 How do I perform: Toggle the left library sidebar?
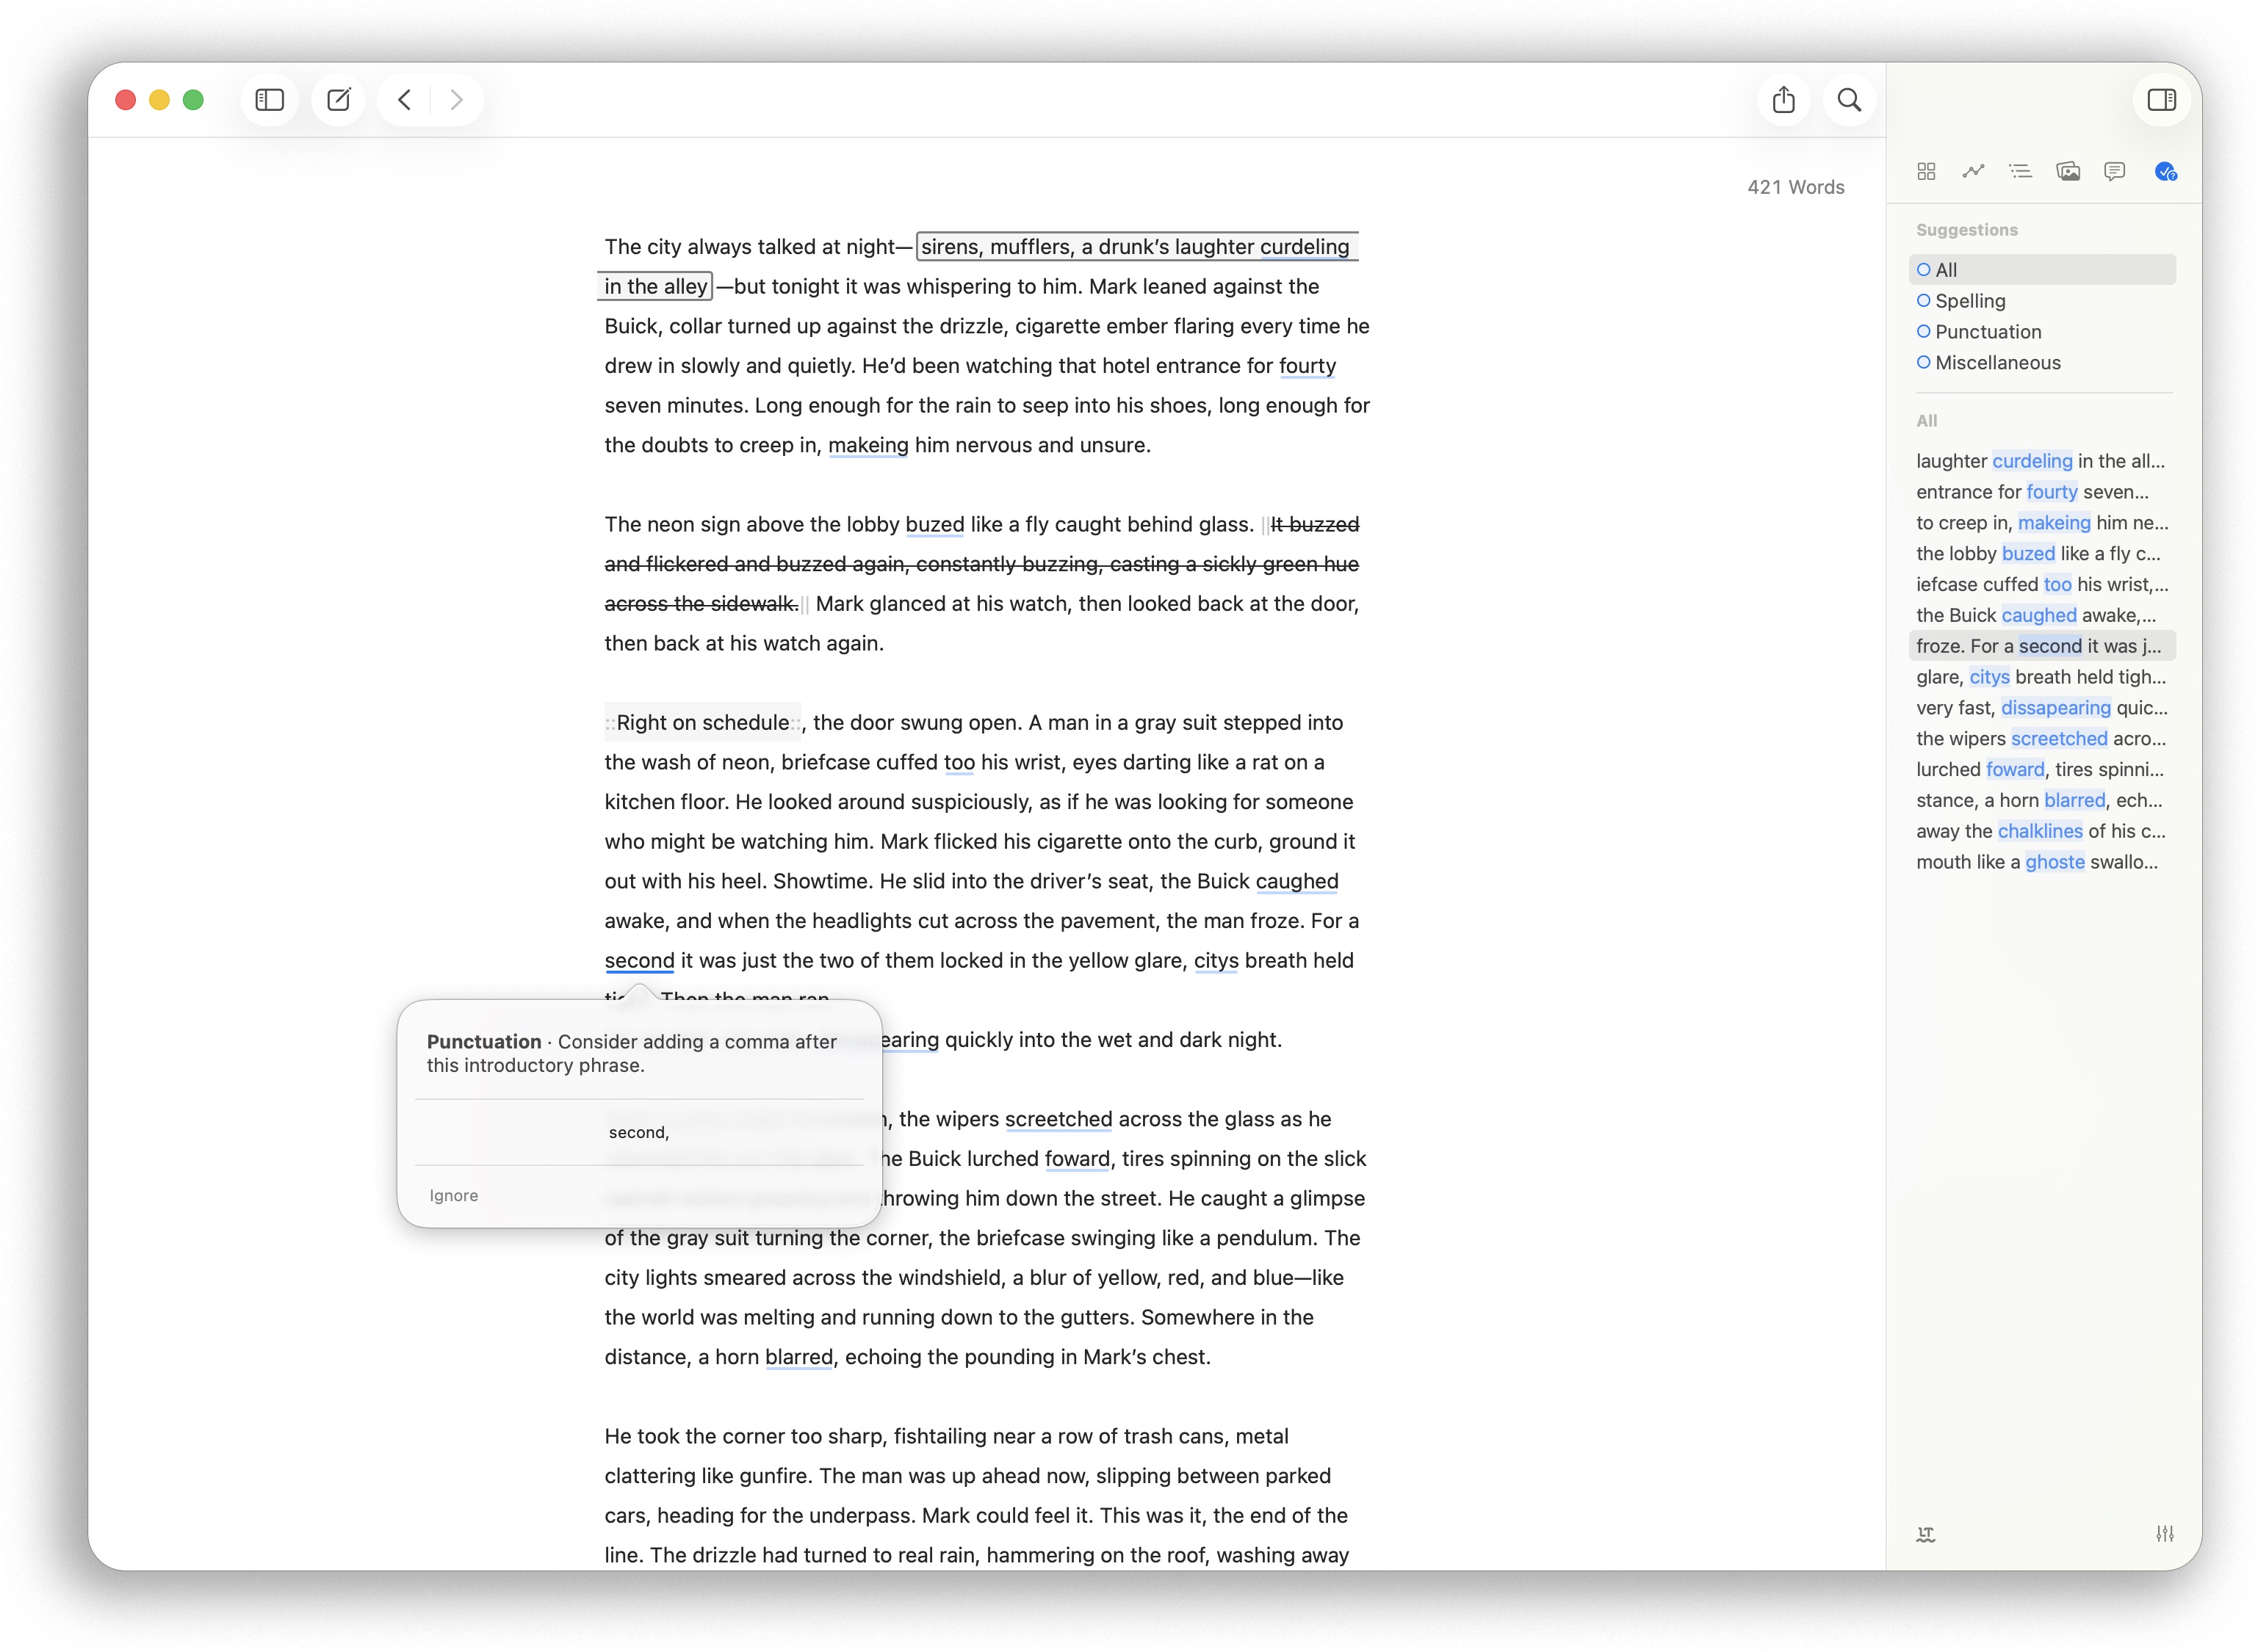coord(269,100)
